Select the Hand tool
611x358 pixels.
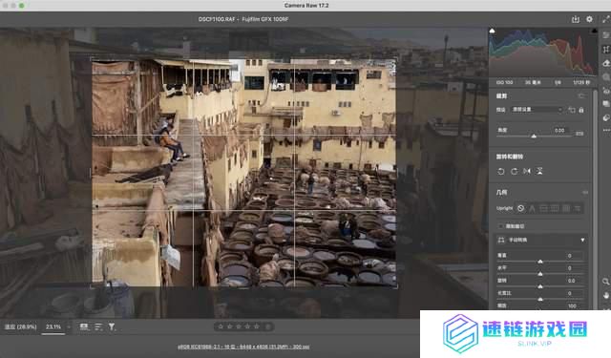[x=605, y=295]
